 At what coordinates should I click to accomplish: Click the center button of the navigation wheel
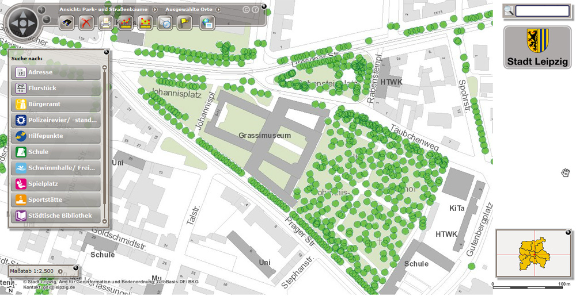point(22,23)
